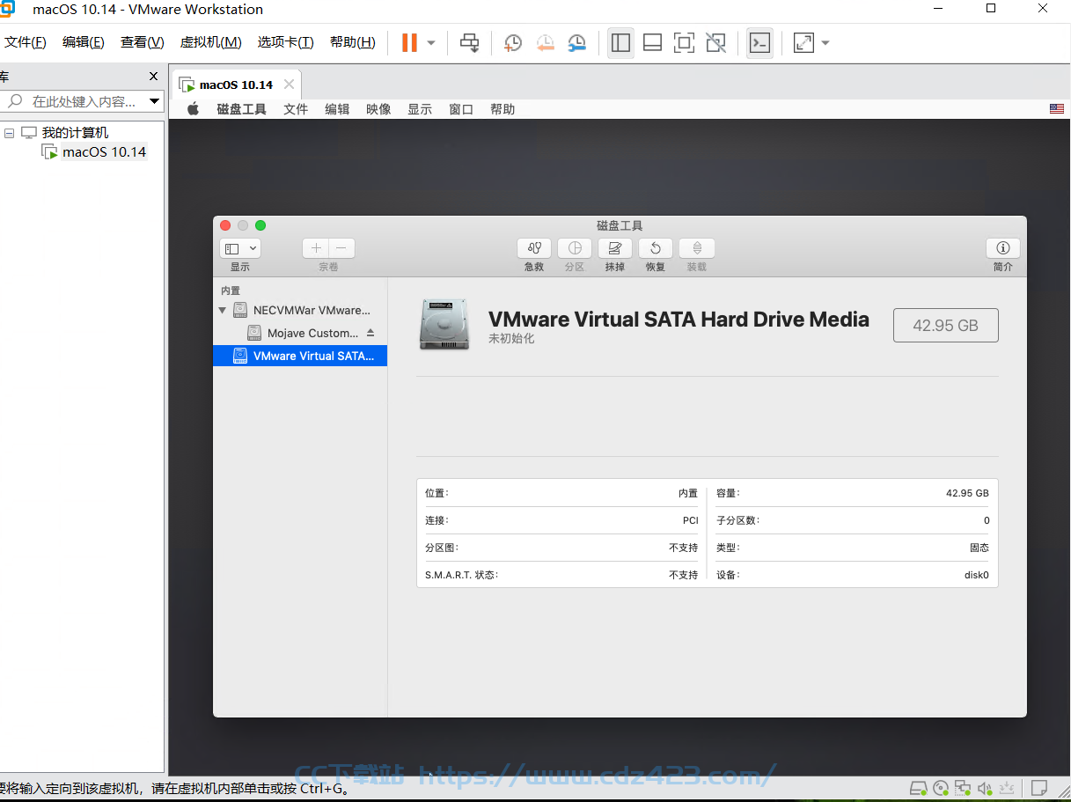This screenshot has width=1071, height=802.
Task: Run 急救 first aid on the disk
Action: [x=534, y=248]
